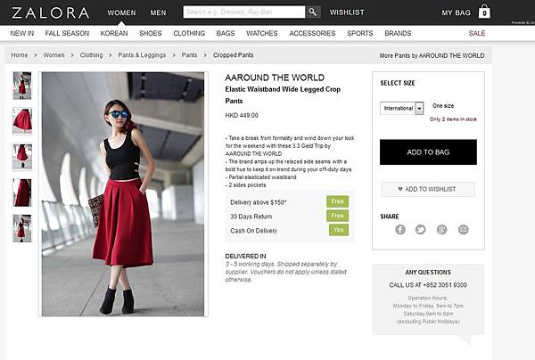The height and width of the screenshot is (360, 535).
Task: Click 'Only 2 items in stock' notice
Action: (x=453, y=119)
